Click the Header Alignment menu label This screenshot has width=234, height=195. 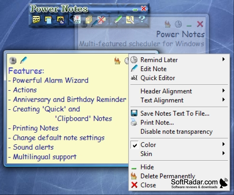tap(166, 91)
